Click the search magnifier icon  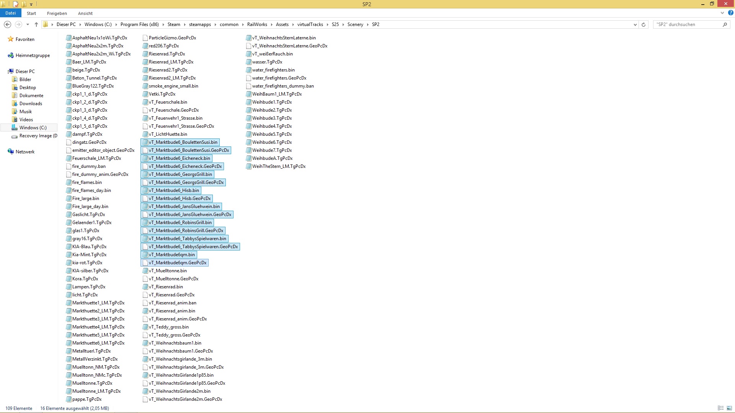coord(725,24)
